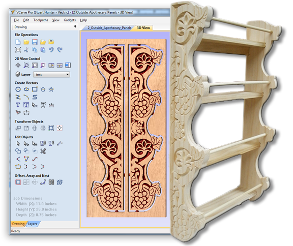Click the 'Ready' status bar text

(x=15, y=231)
